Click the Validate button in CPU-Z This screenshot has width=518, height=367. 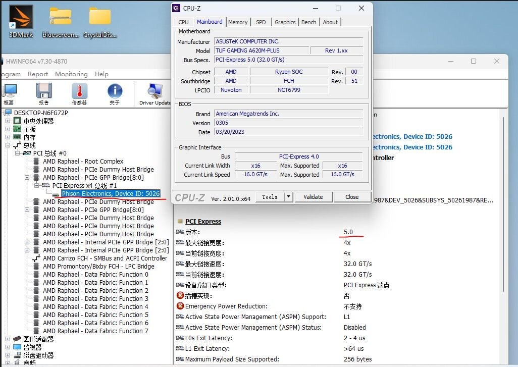click(313, 197)
